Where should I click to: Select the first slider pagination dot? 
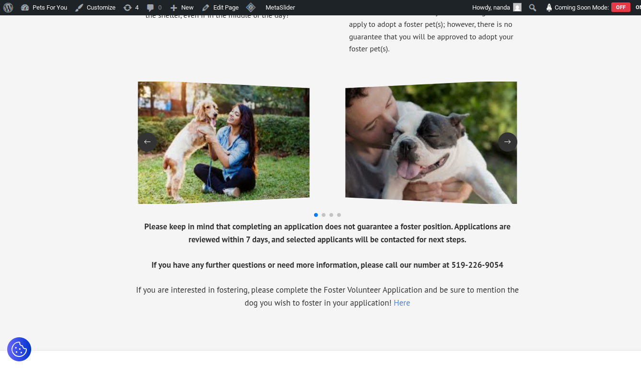pyautogui.click(x=316, y=215)
